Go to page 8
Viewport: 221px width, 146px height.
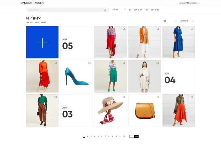109,136
